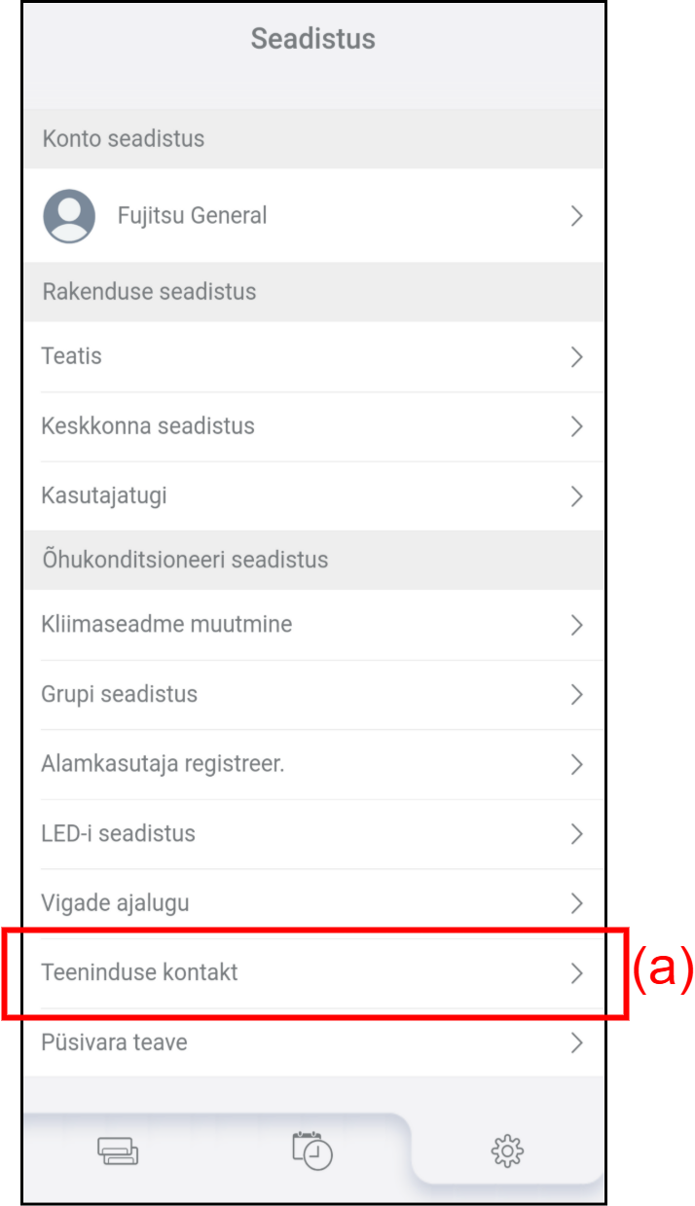Image resolution: width=695 pixels, height=1206 pixels.
Task: Tap the Püsivara teave firmware row
Action: [x=114, y=1042]
